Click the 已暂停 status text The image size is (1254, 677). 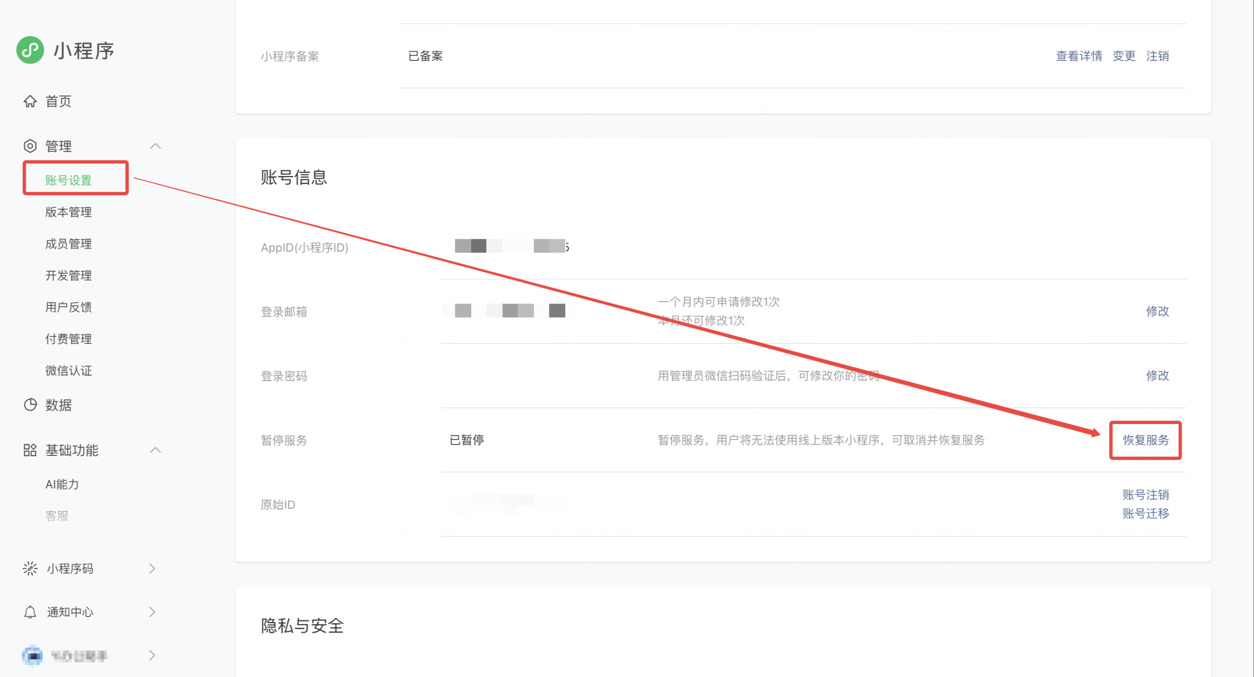[x=466, y=440]
